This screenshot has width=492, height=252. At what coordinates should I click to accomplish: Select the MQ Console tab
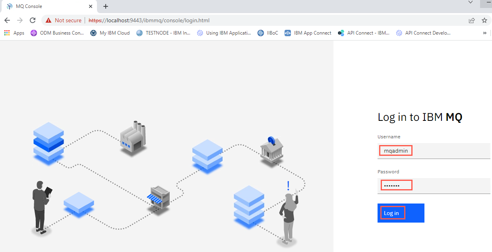click(x=48, y=6)
